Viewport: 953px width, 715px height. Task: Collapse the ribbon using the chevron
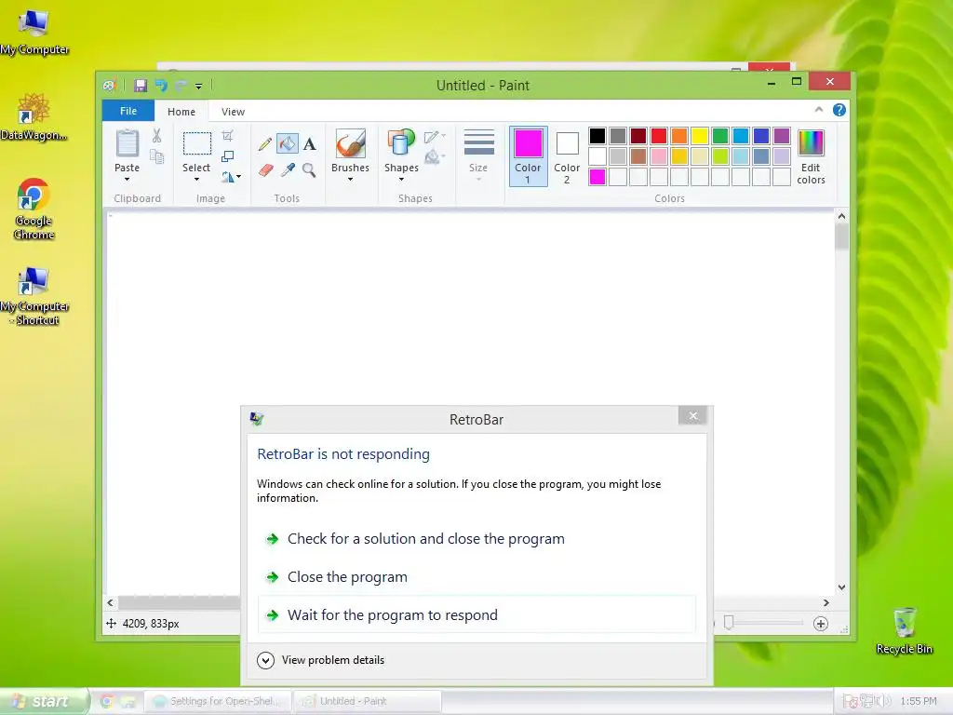point(819,110)
